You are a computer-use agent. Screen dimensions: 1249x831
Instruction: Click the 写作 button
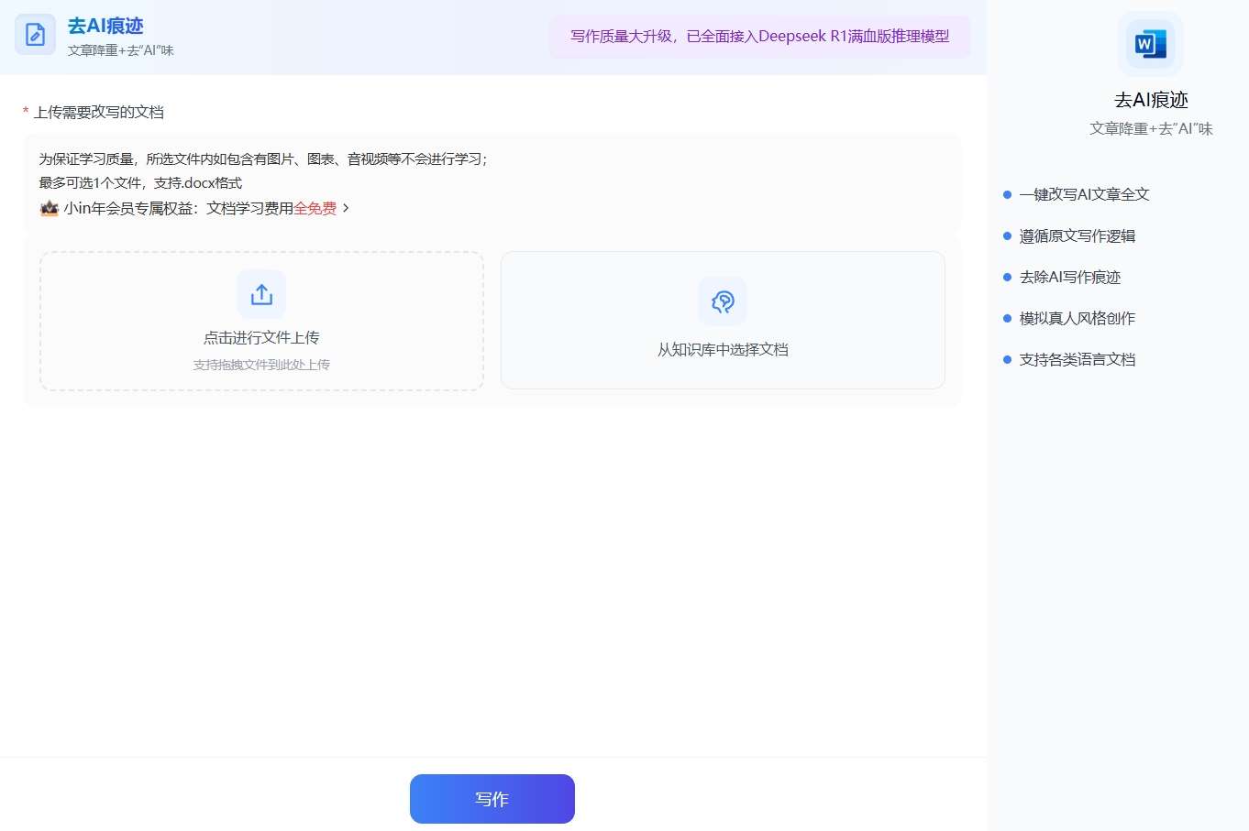(492, 799)
